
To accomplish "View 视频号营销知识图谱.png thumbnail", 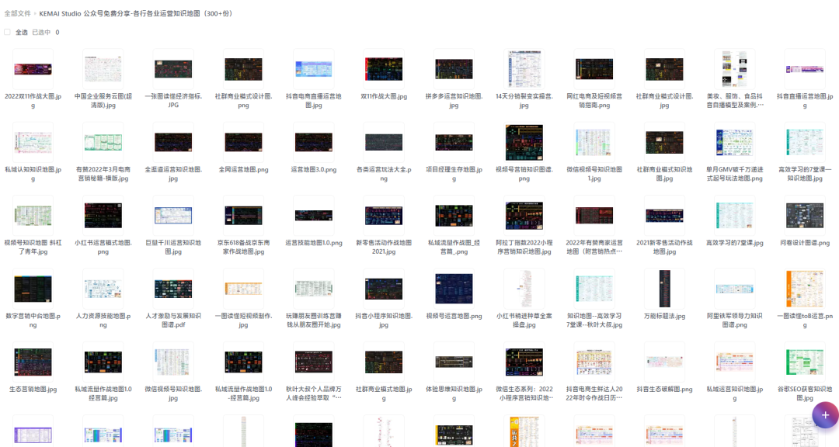I will tap(524, 142).
